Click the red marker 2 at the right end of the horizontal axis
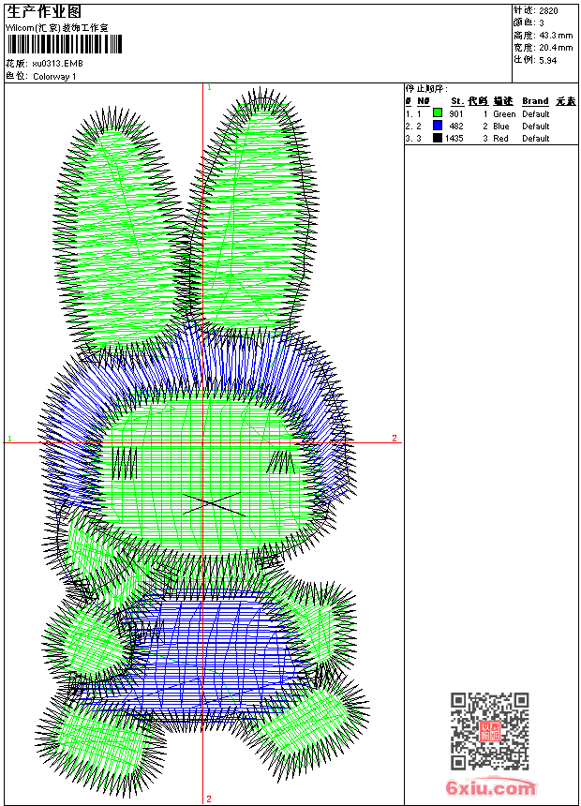The image size is (581, 806). pyautogui.click(x=395, y=438)
